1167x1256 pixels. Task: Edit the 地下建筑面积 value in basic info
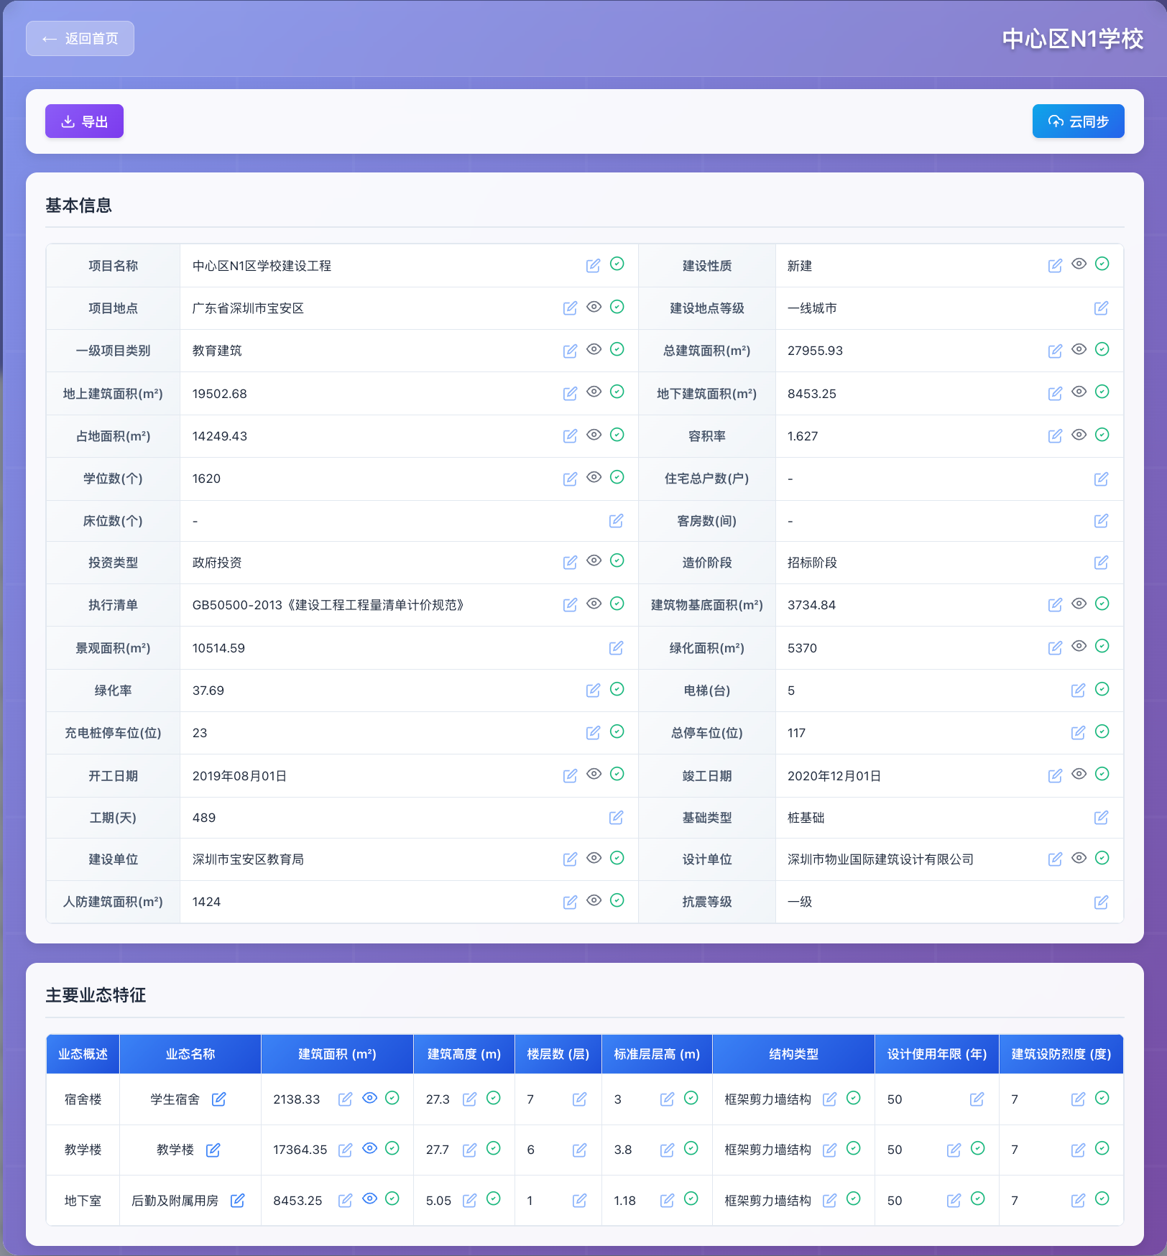(x=1055, y=393)
